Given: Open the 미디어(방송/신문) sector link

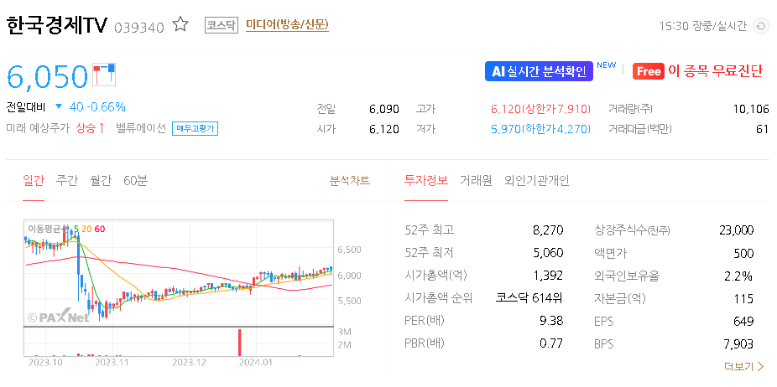Looking at the screenshot, I should pos(287,25).
